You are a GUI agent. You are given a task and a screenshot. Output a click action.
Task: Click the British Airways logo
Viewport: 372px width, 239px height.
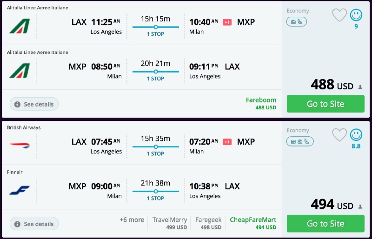[x=19, y=146]
